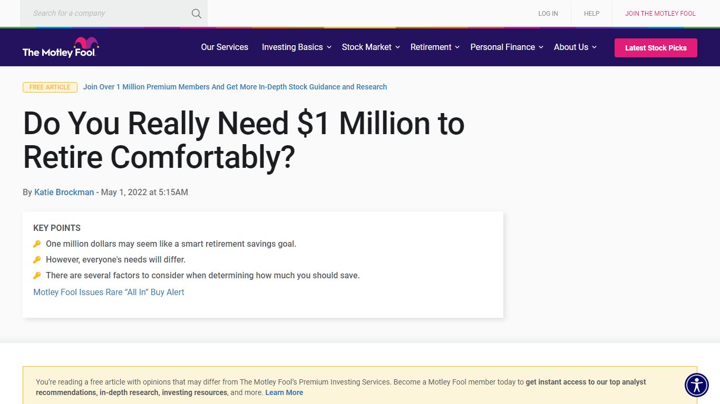Image resolution: width=720 pixels, height=404 pixels.
Task: Click the search magnifier icon
Action: click(x=197, y=14)
